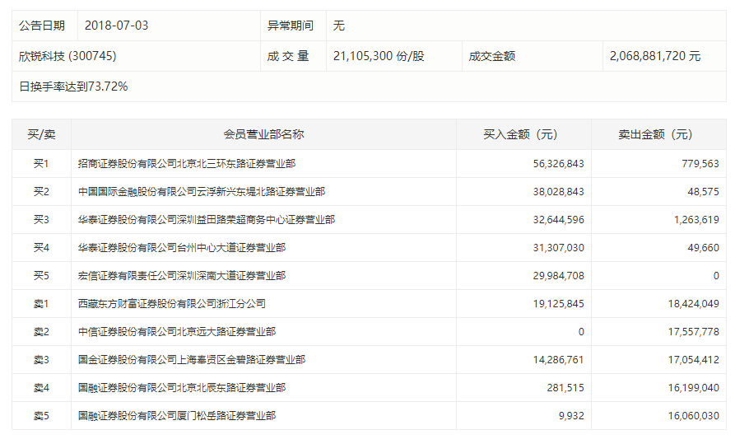
Task: Open 中国国际金融云浮新兴东堤北路 brokerage entry
Action: click(x=202, y=192)
